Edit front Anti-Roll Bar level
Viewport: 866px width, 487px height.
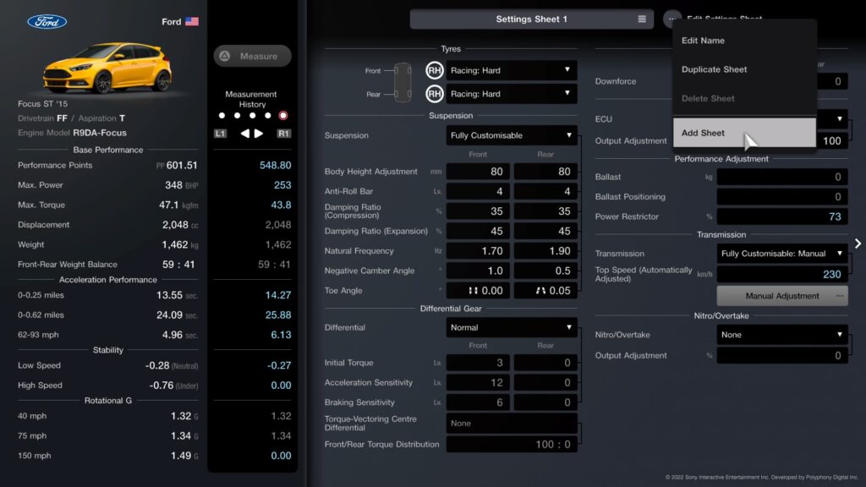479,192
